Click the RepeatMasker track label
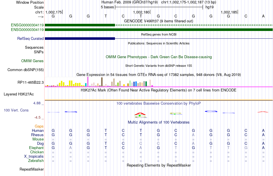 coord(32,169)
